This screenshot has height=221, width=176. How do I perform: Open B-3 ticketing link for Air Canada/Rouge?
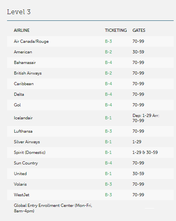click(108, 41)
